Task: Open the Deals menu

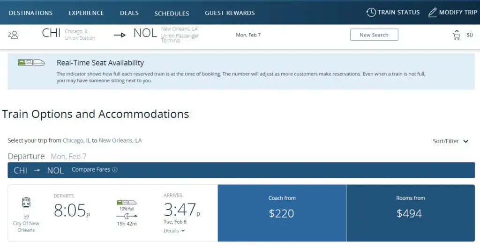Action: [x=129, y=13]
